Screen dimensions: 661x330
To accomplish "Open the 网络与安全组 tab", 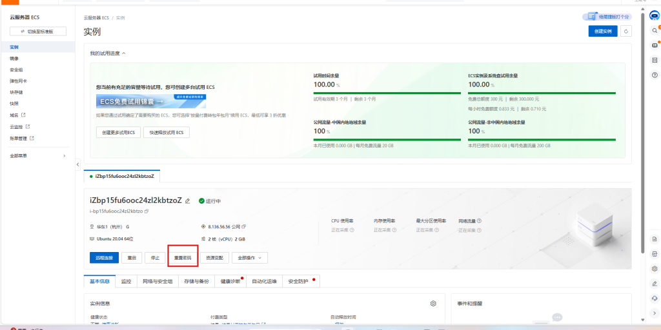I will click(158, 282).
